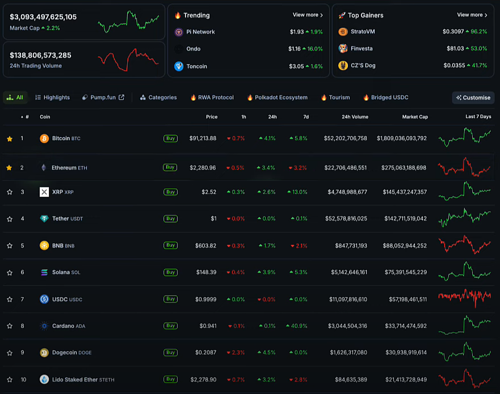Screen dimensions: 500x394
Task: Click the Bitcoin coin logo icon
Action: coord(44,138)
